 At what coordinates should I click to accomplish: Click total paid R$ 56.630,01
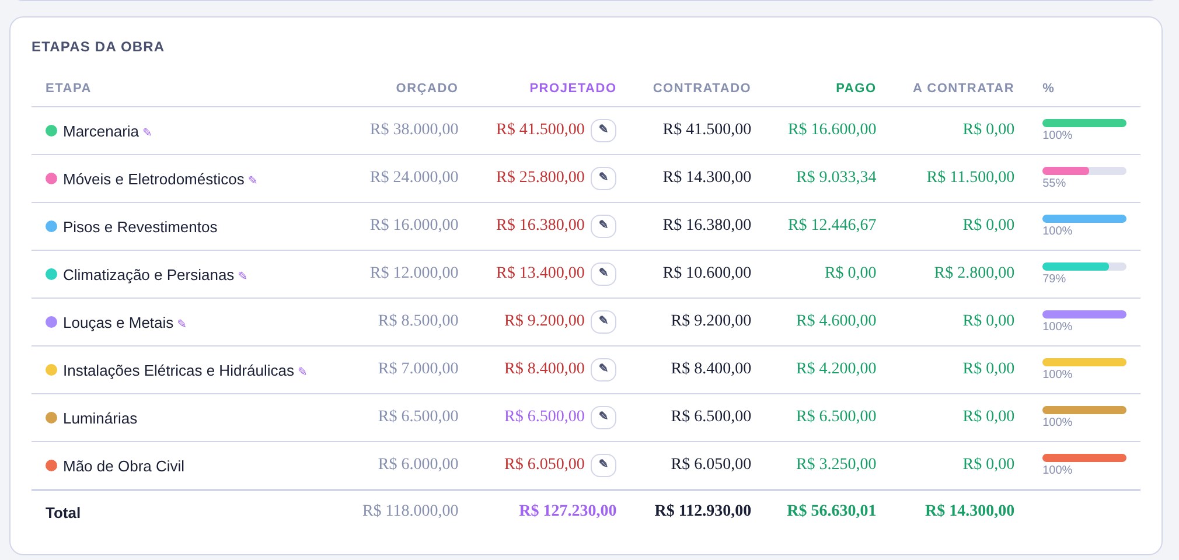pyautogui.click(x=831, y=510)
